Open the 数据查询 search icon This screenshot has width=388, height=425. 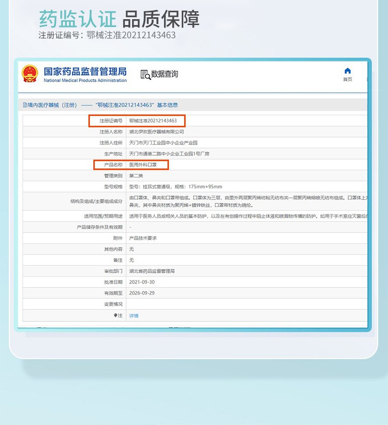tap(145, 75)
